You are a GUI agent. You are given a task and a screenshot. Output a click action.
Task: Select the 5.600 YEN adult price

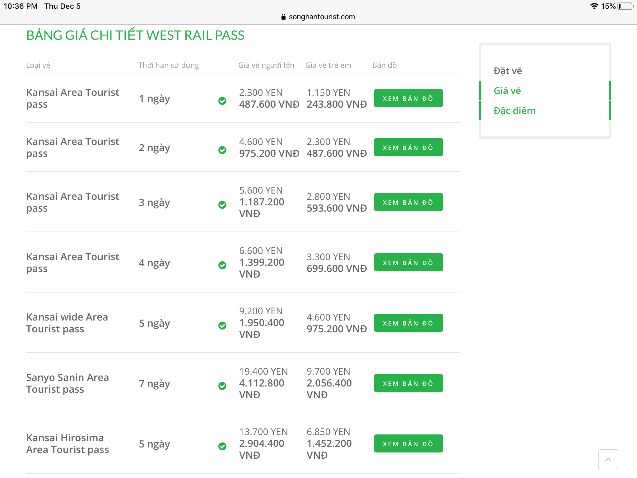click(261, 190)
